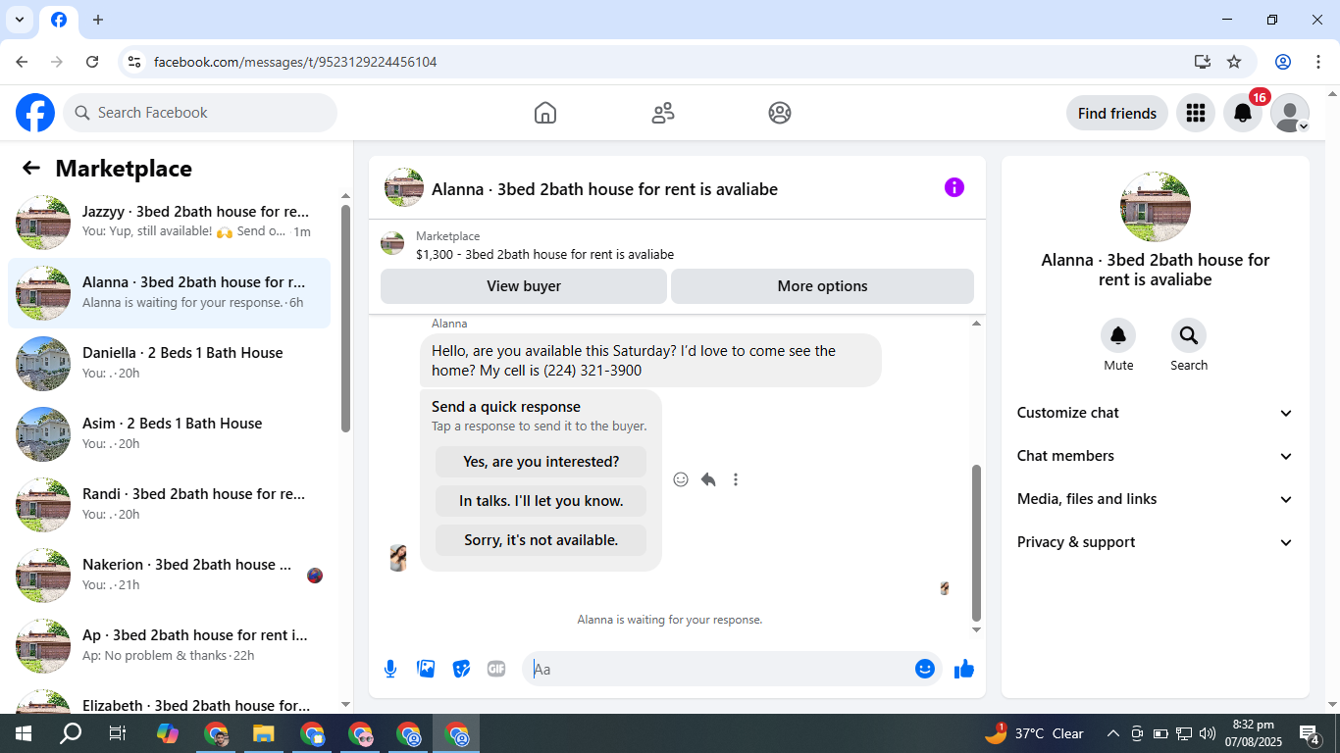Reload the page with the refresh icon
1340x753 pixels.
[x=92, y=62]
